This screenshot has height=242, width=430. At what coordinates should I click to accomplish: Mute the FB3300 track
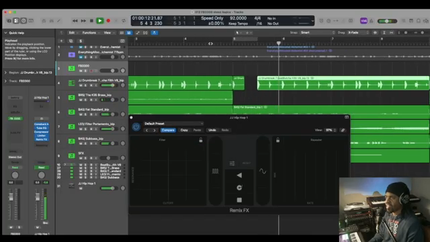tap(81, 71)
